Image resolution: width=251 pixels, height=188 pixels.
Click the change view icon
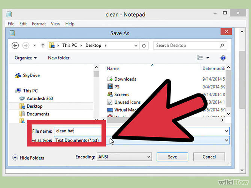click(x=200, y=58)
